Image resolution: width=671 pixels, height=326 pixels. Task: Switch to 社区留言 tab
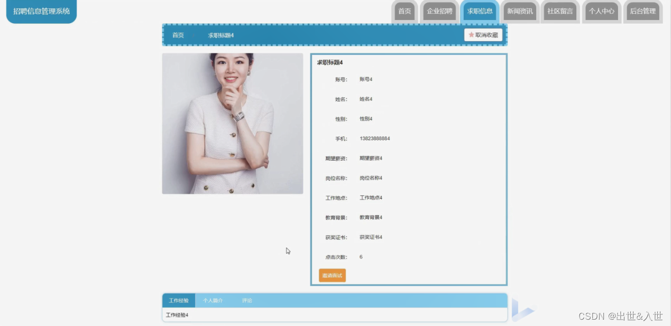[560, 11]
